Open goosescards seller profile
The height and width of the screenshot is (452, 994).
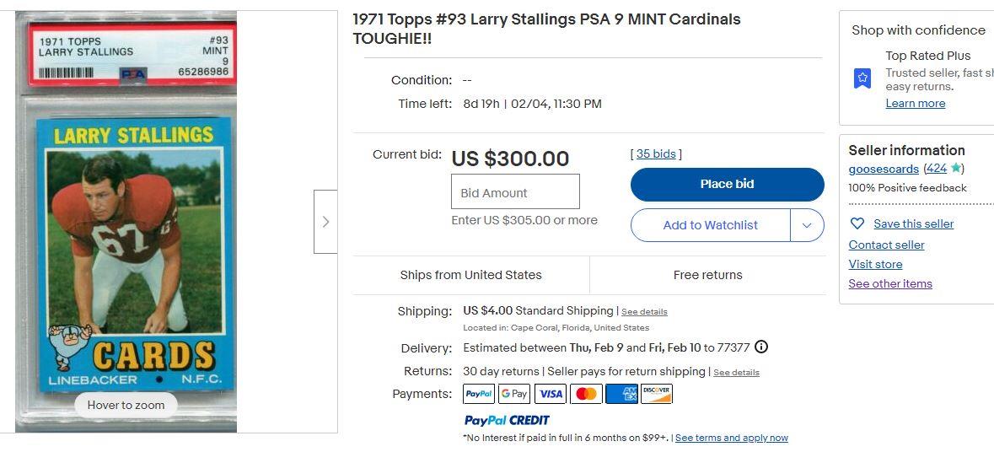884,169
